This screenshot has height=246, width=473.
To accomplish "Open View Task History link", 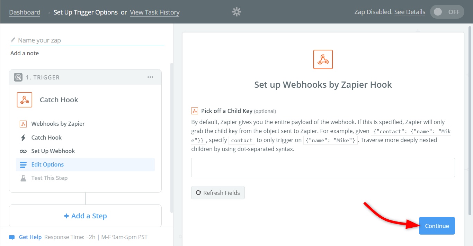I will (155, 12).
